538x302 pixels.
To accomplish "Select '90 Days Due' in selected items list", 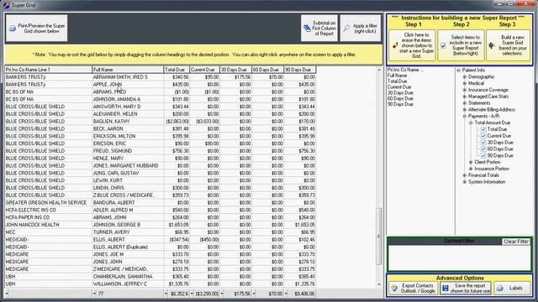I will (400, 104).
